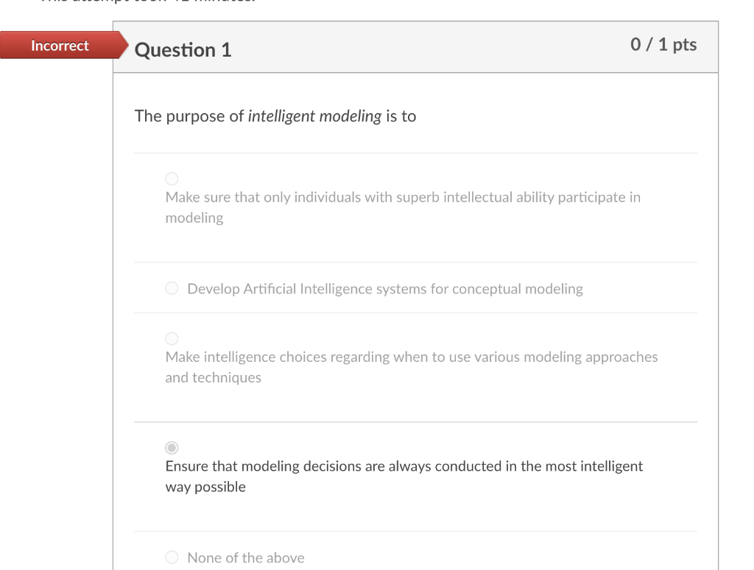Image resolution: width=754 pixels, height=570 pixels.
Task: Click the 'None of the above' answer text
Action: [246, 557]
